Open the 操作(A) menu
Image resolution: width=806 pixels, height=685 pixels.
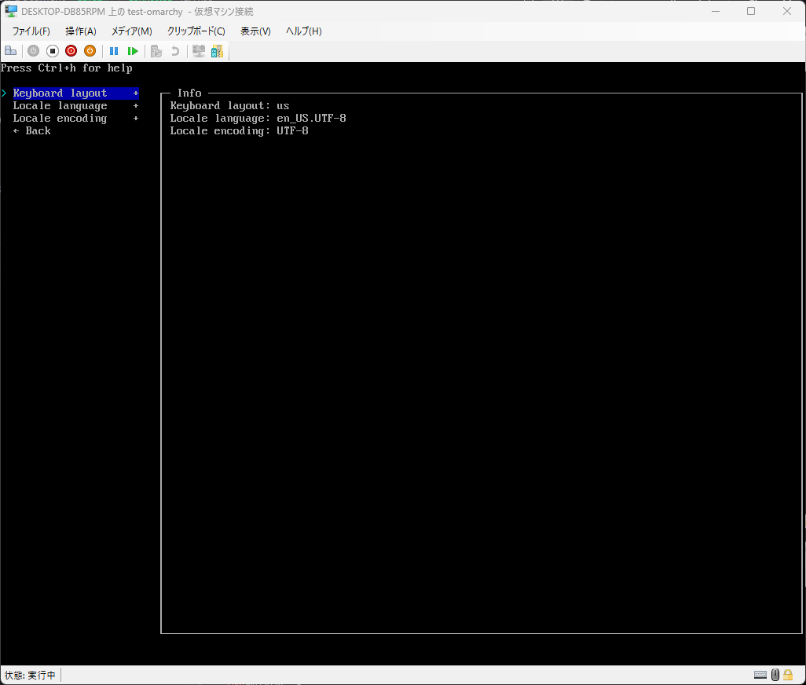81,31
